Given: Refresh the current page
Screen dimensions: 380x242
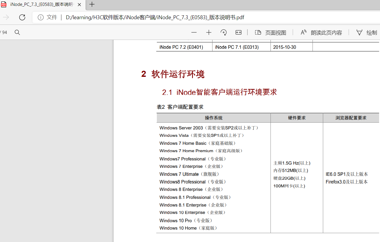Looking at the screenshot, I should [x=22, y=17].
